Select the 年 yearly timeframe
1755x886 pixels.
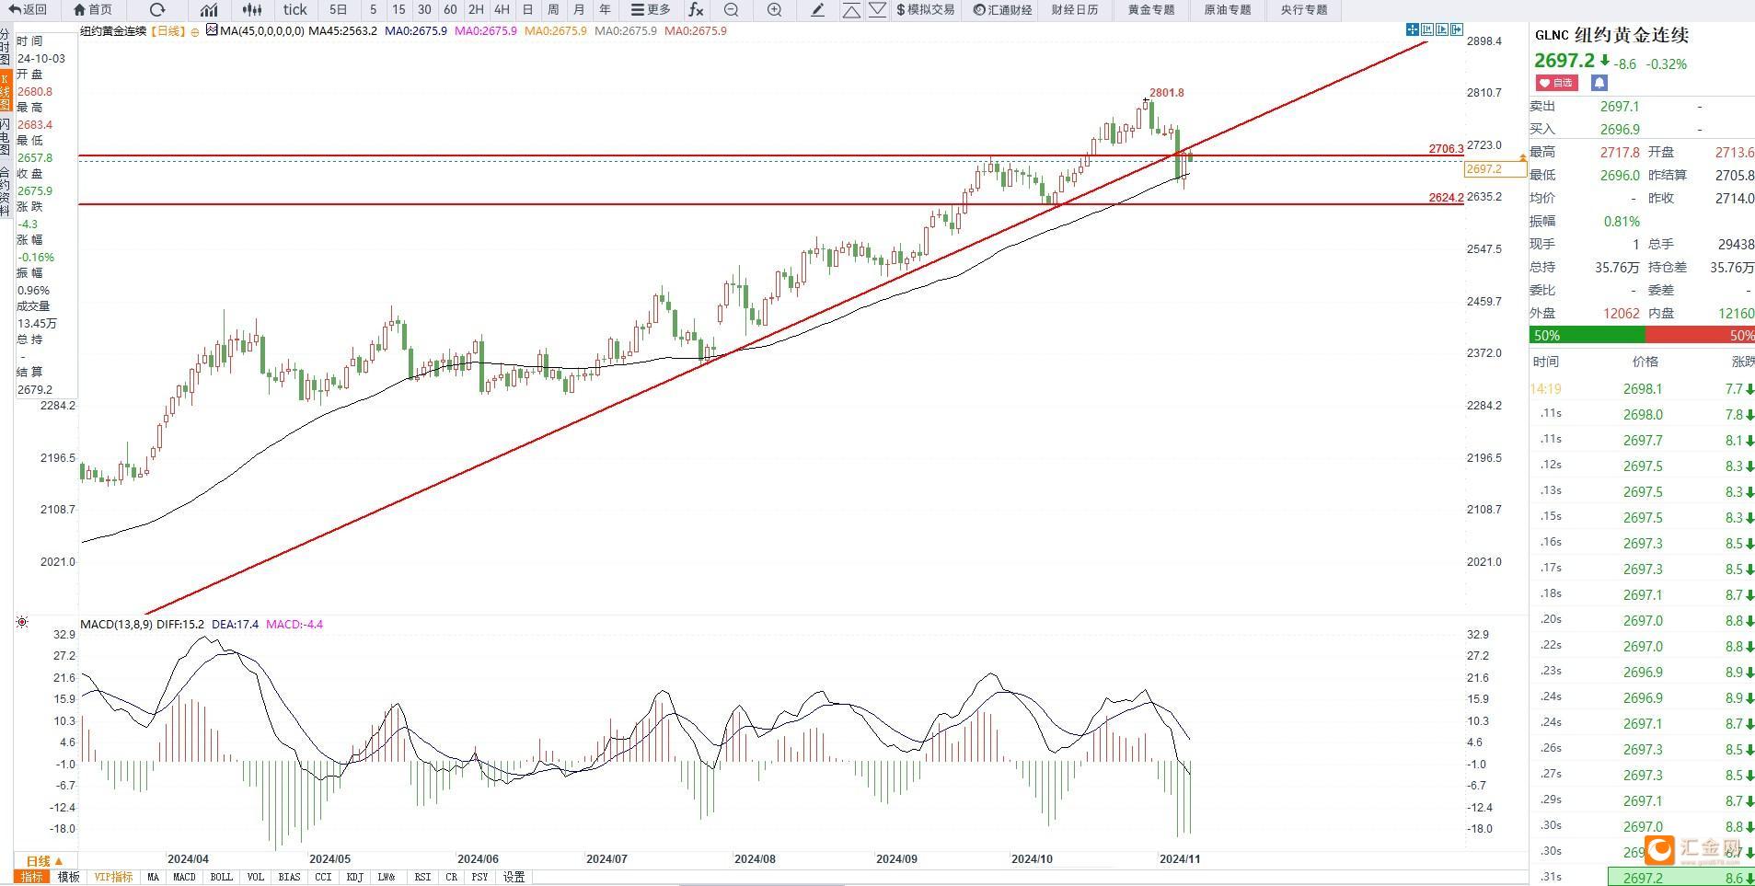[605, 9]
